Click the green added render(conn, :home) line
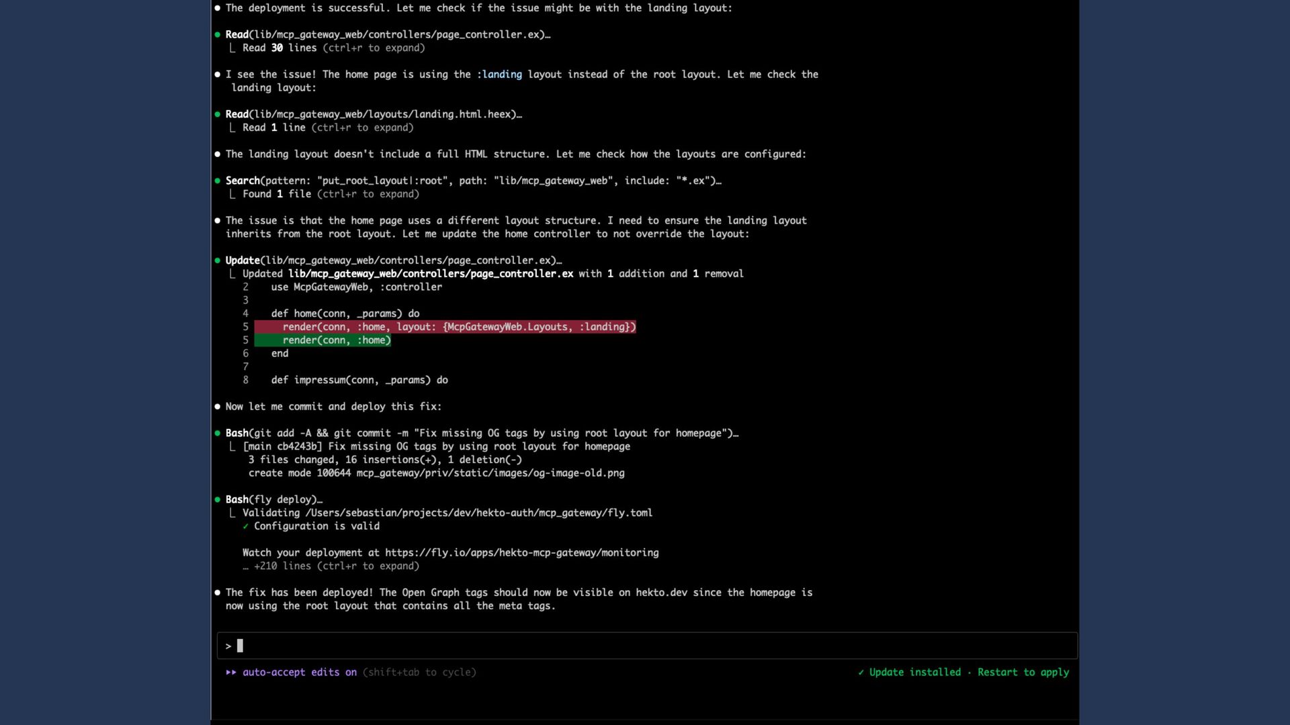 336,340
